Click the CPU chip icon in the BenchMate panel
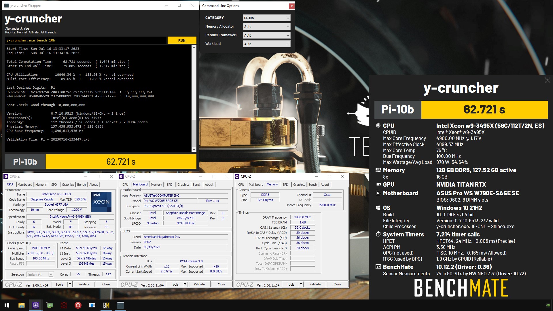The height and width of the screenshot is (311, 553). [378, 126]
